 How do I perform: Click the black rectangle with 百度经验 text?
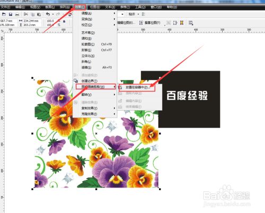(x=189, y=99)
